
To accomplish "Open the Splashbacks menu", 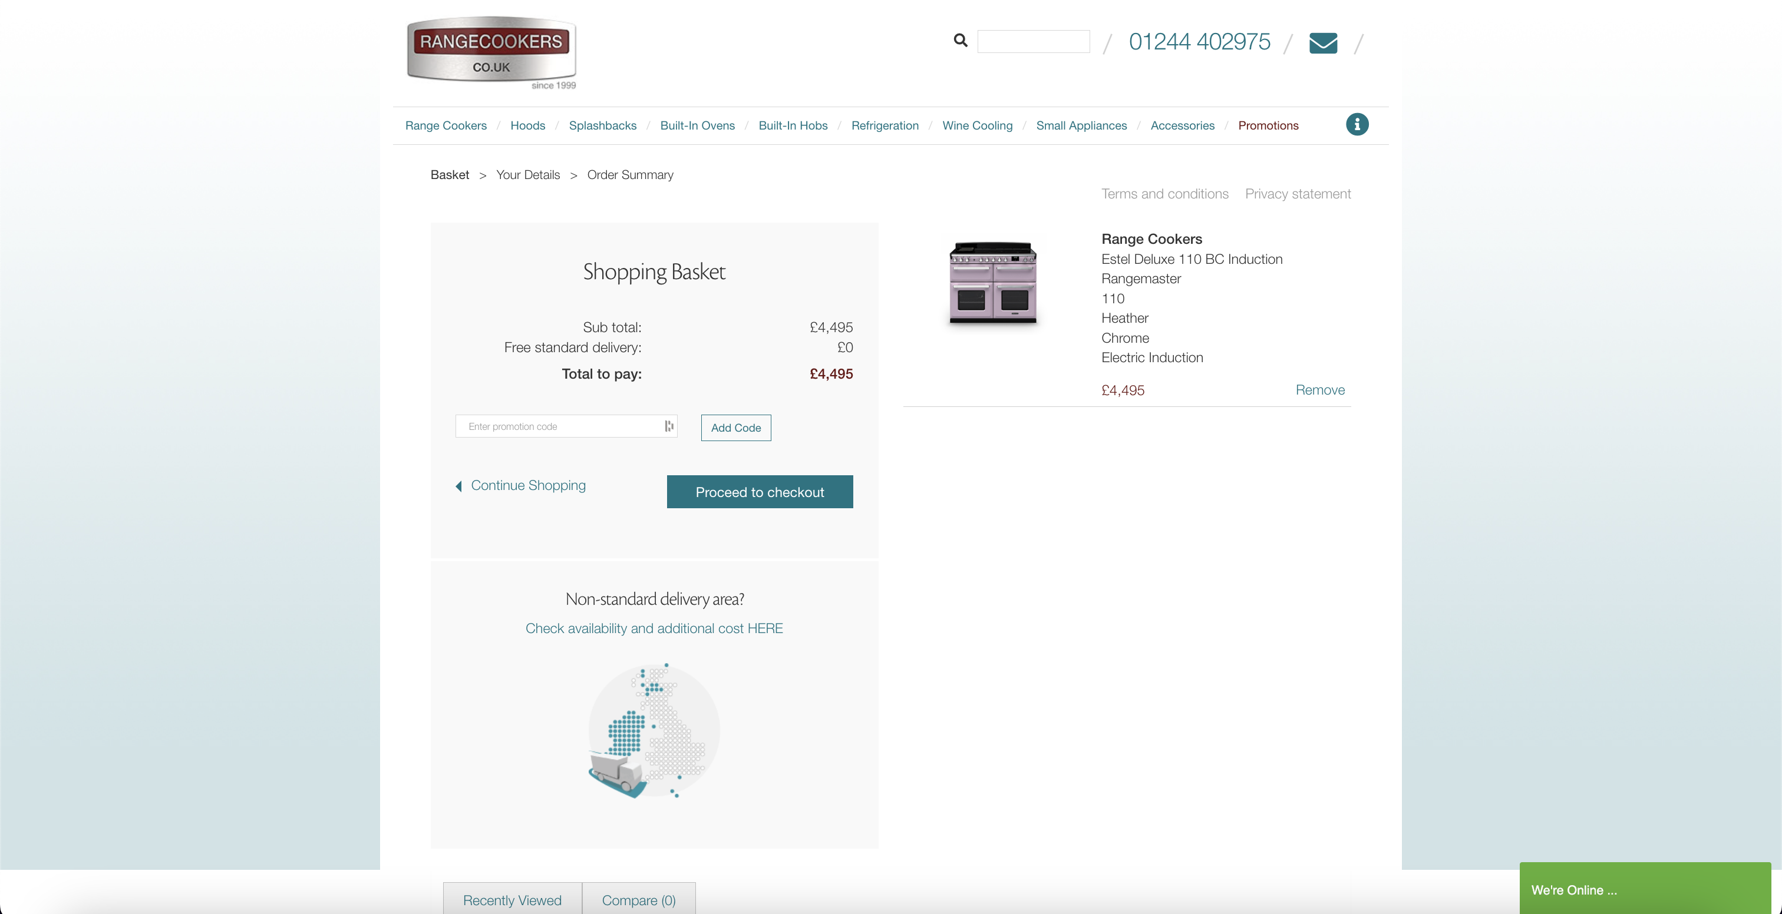I will pos(602,126).
